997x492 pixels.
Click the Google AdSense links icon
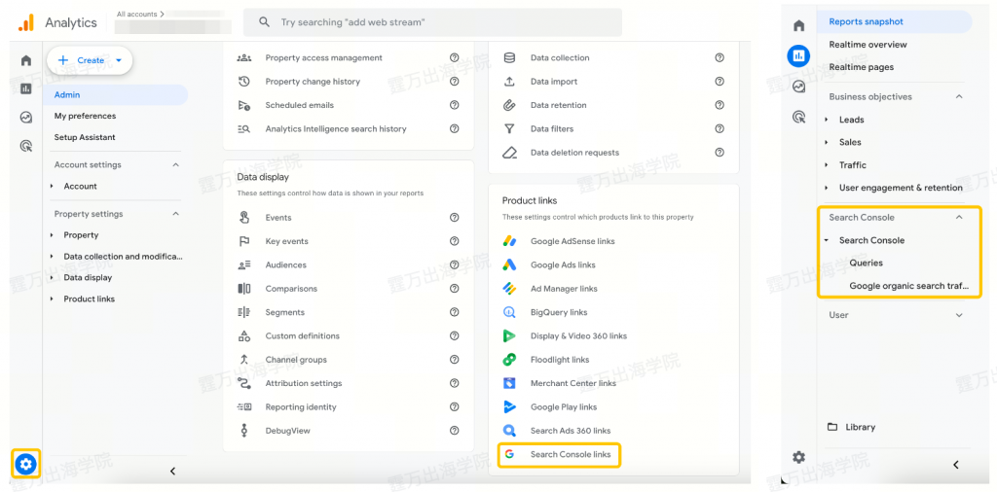pyautogui.click(x=509, y=241)
